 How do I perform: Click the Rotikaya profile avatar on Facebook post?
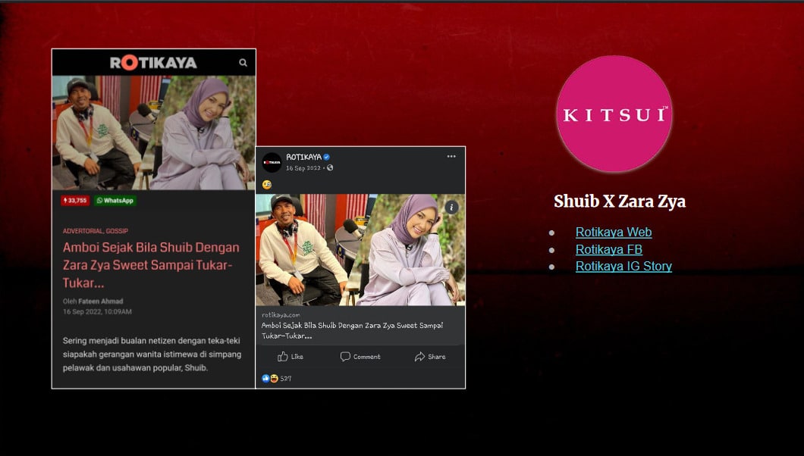pyautogui.click(x=272, y=162)
